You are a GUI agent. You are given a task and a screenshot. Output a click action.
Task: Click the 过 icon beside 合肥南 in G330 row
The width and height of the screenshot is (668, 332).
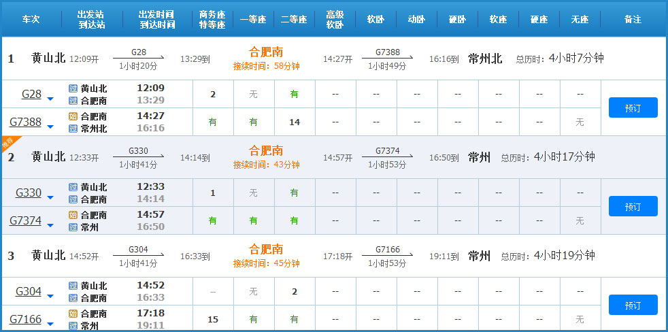(73, 199)
